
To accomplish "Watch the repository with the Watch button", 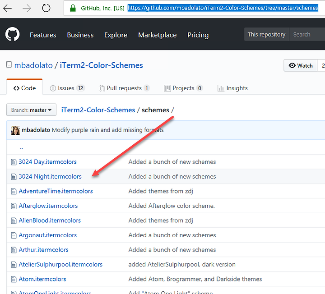I will pyautogui.click(x=301, y=65).
